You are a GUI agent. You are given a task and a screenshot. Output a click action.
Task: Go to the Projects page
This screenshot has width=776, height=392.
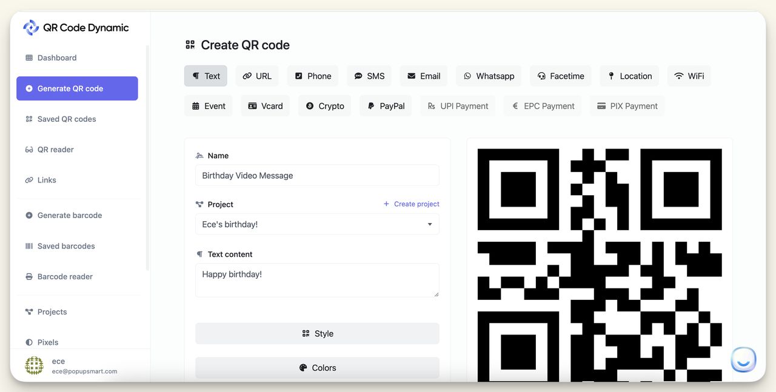coord(77,312)
